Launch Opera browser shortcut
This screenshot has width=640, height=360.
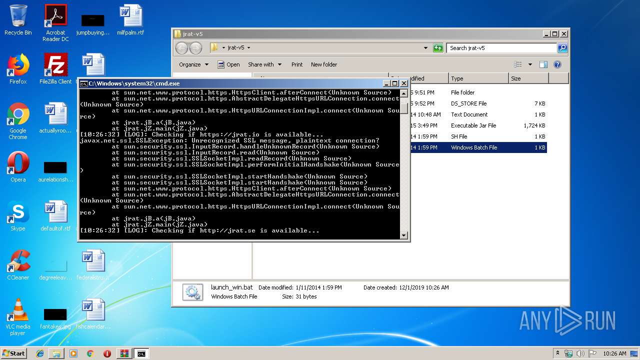pos(18,167)
